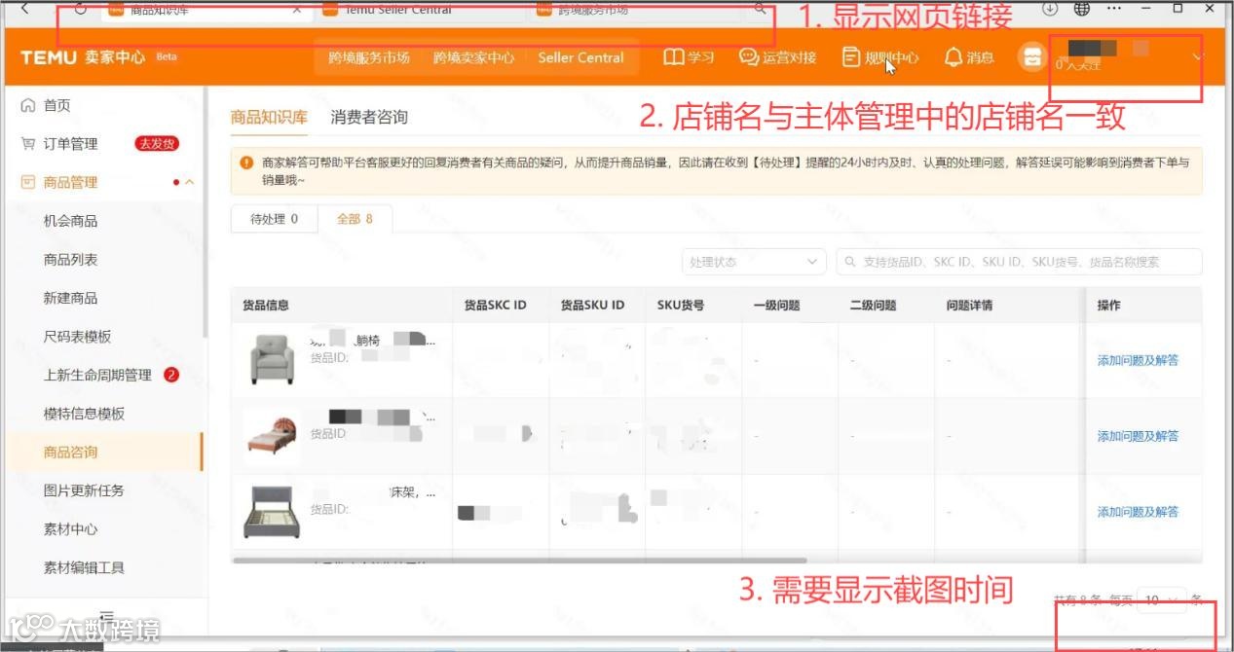Click 添加问题及解答 for the bed frame row
Screen dimensions: 1234x652
click(1138, 512)
